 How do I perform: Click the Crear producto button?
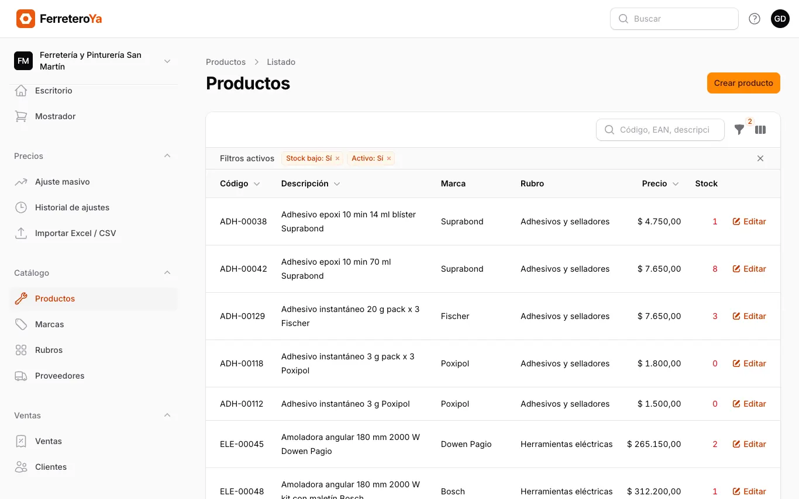click(743, 83)
